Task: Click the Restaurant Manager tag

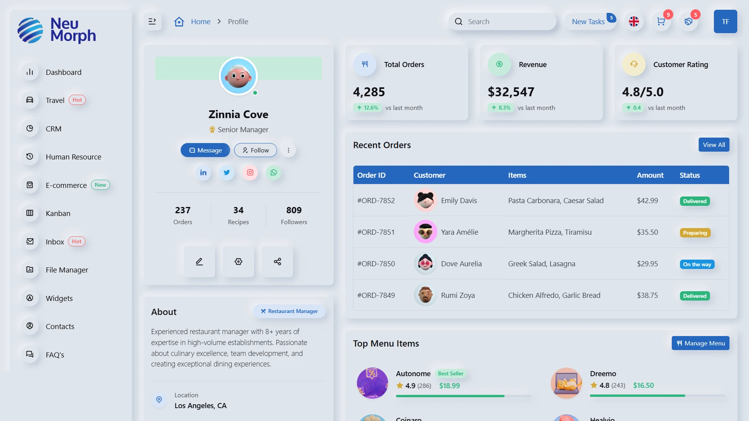Action: [x=289, y=311]
